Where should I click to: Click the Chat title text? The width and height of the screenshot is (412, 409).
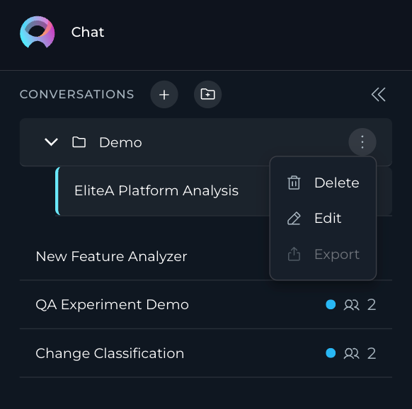(x=88, y=33)
